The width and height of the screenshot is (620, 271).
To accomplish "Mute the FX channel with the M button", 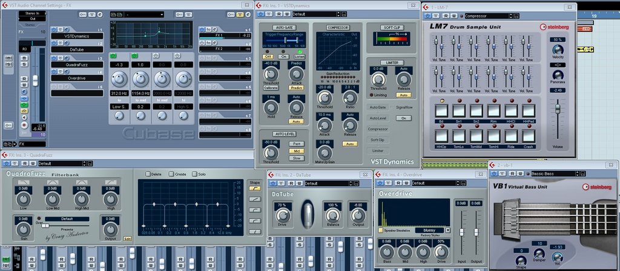I will [24, 58].
